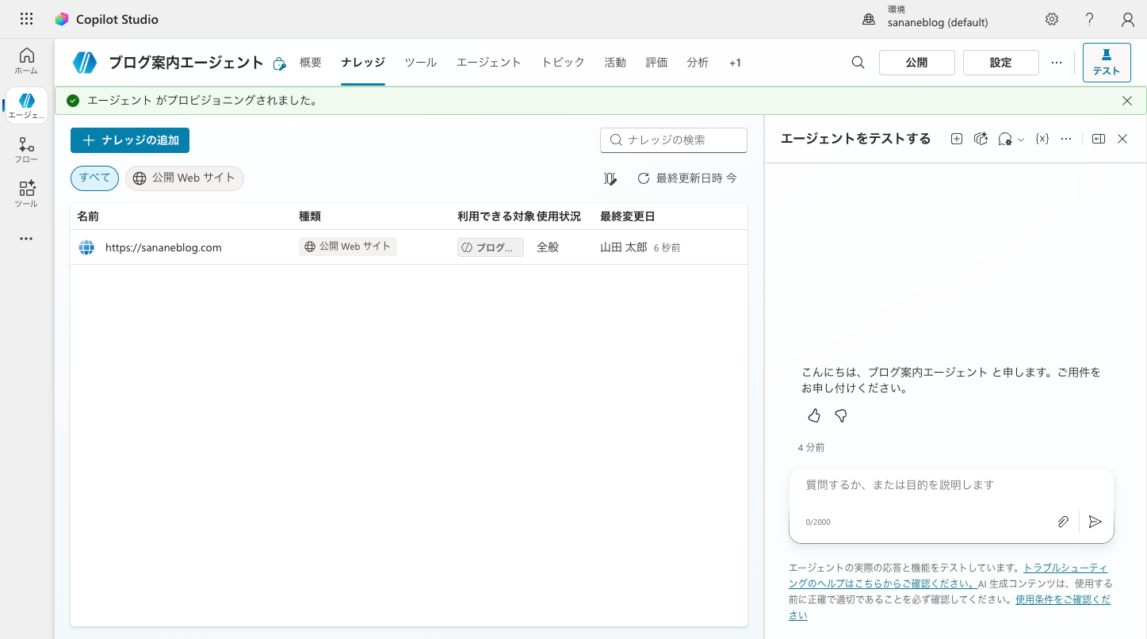Click the globe icon for sananeblog.com row
The width and height of the screenshot is (1147, 639).
tap(86, 247)
